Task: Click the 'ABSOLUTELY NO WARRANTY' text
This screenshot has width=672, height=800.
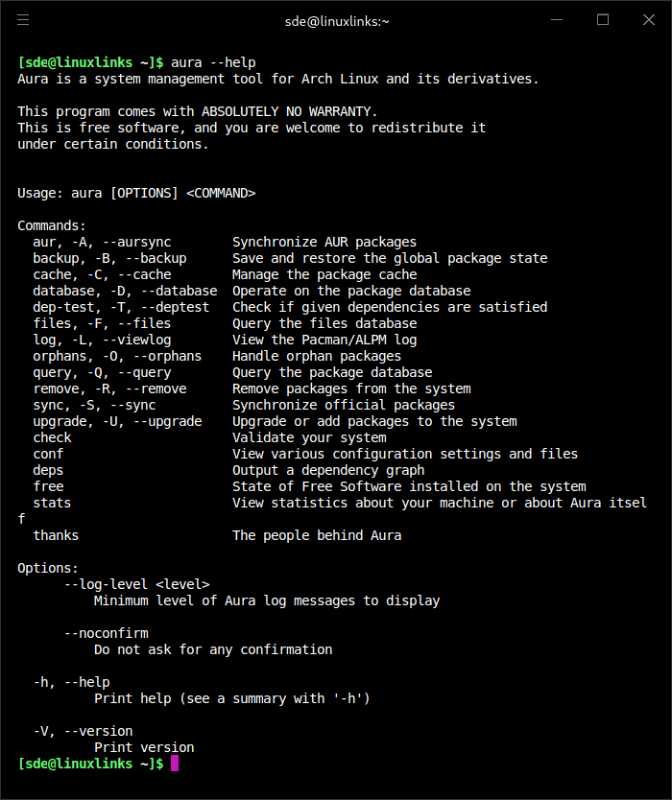Action: coord(289,111)
